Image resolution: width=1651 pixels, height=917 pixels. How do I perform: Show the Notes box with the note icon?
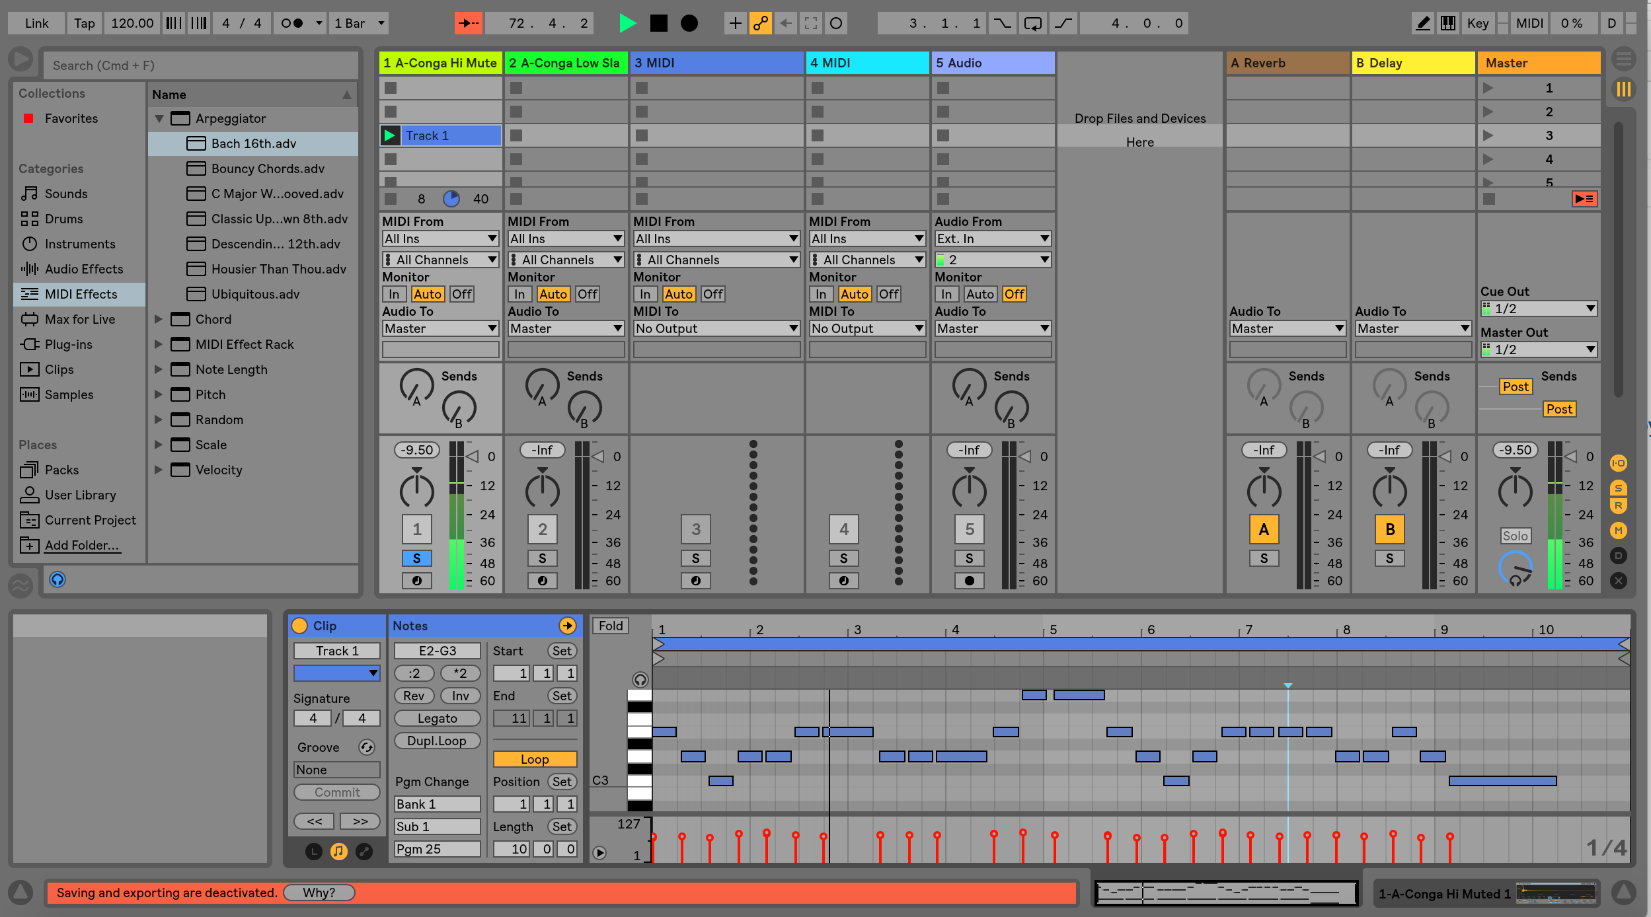click(x=338, y=852)
